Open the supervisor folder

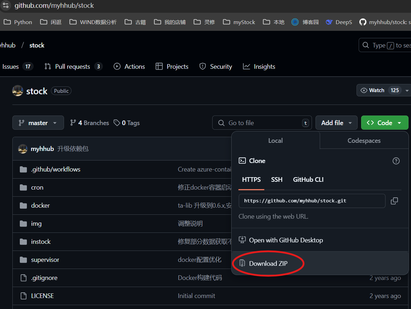45,260
